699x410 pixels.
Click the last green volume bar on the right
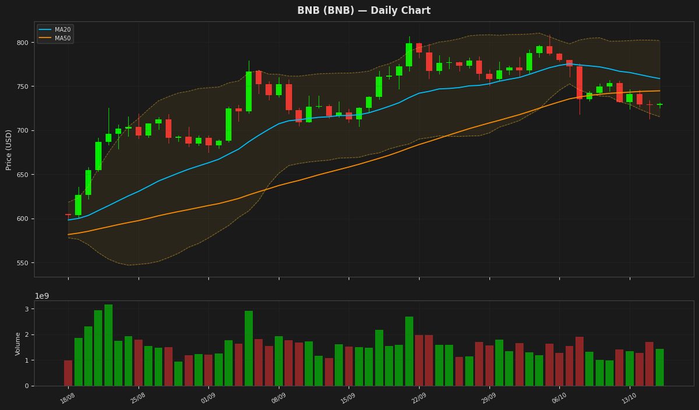click(659, 367)
